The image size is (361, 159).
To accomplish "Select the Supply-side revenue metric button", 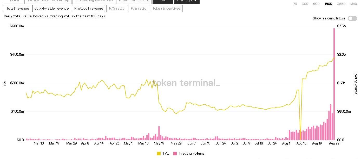I will click(x=51, y=9).
